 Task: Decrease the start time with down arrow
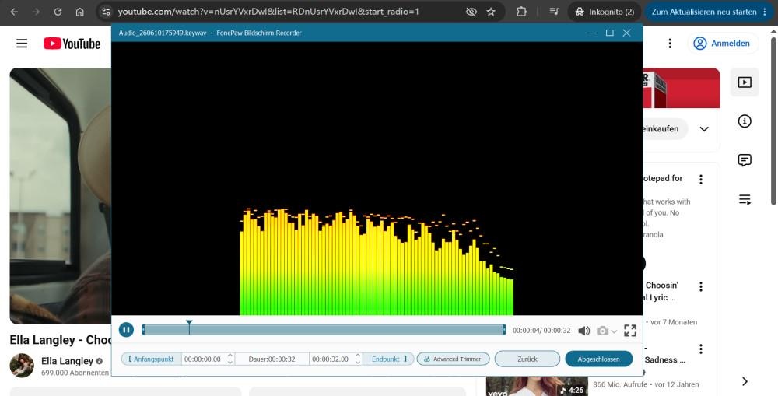(x=230, y=363)
